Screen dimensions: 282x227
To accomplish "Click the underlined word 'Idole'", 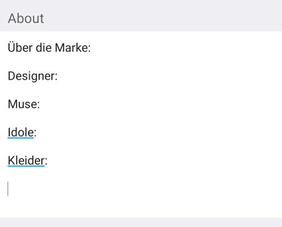I will pyautogui.click(x=21, y=132).
